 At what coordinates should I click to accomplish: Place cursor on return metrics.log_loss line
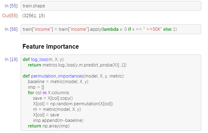click(77, 65)
